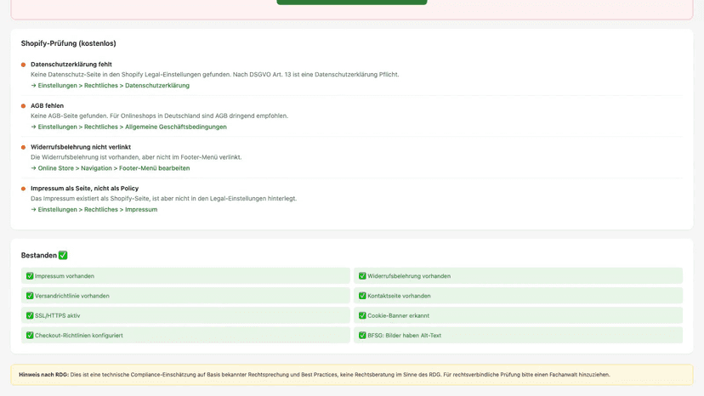Click the green button at top
704x396 pixels.
pyautogui.click(x=351, y=3)
